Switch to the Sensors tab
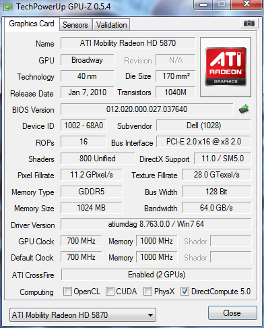 pyautogui.click(x=75, y=25)
